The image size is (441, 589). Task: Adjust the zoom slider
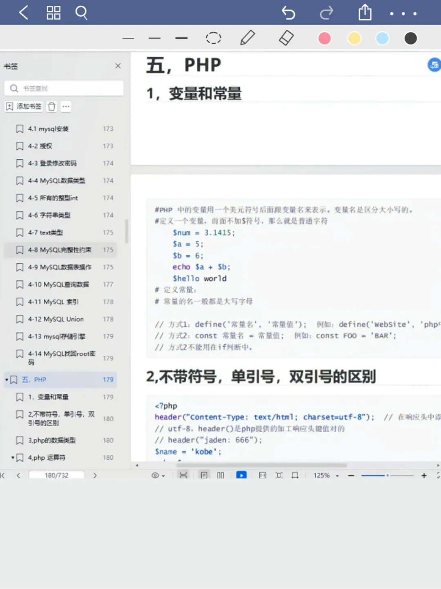tap(387, 476)
